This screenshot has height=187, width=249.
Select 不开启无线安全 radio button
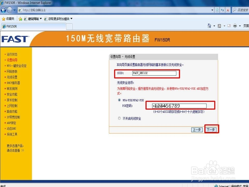click(x=119, y=118)
